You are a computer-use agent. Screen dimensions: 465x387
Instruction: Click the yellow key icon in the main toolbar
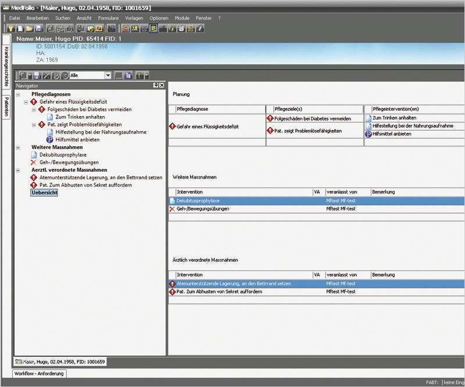coord(10,28)
